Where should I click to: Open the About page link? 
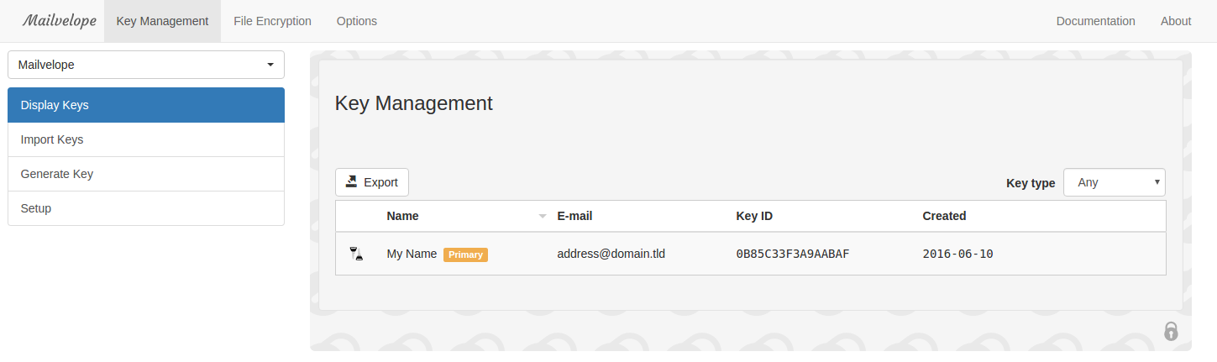tap(1176, 21)
